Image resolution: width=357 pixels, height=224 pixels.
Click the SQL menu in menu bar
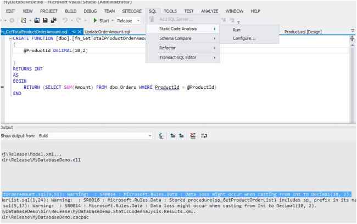(153, 11)
